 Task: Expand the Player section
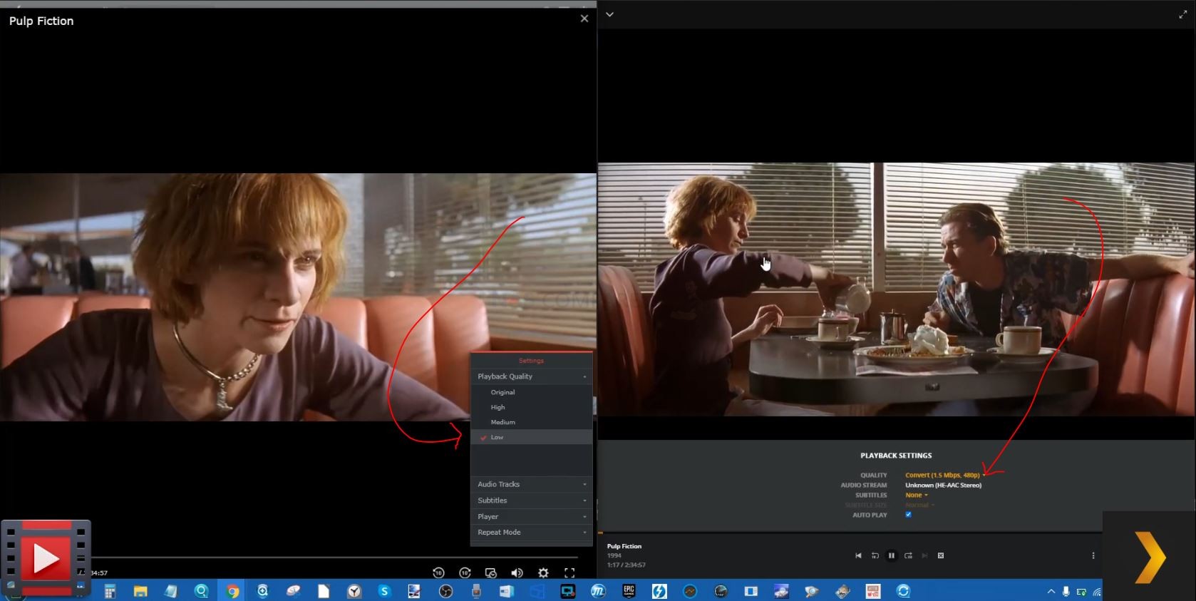tap(531, 516)
